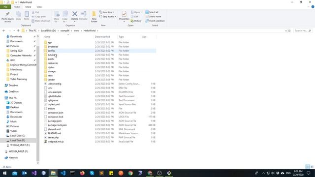Viewport: 315px width, 177px height.
Task: Open the File ribbon tab
Action: tap(5, 7)
